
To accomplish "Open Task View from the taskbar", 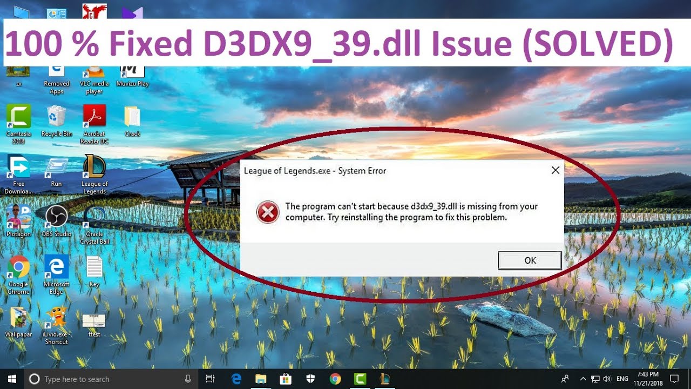I will 211,379.
